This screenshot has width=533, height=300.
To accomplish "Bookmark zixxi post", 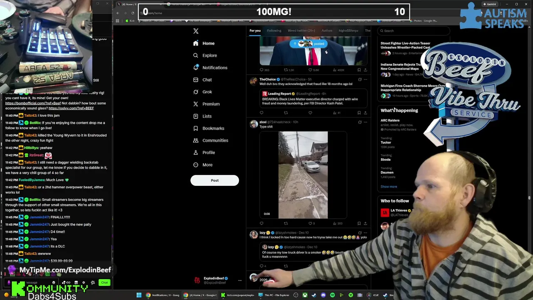I will [x=359, y=223].
